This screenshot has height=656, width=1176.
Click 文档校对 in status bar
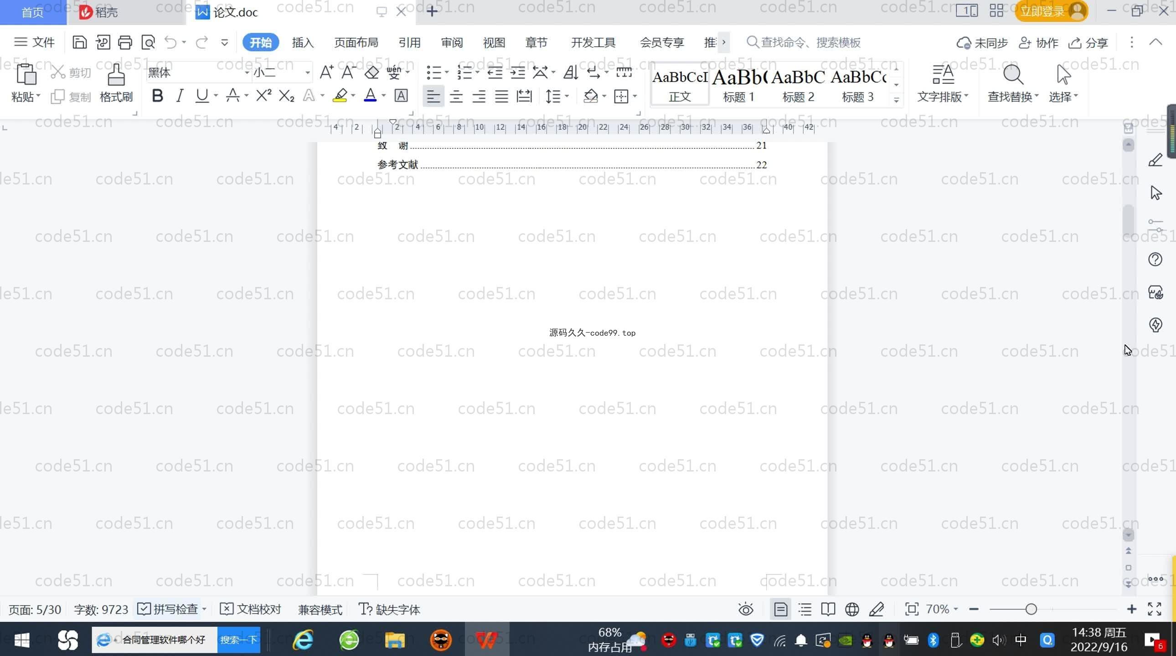click(250, 610)
